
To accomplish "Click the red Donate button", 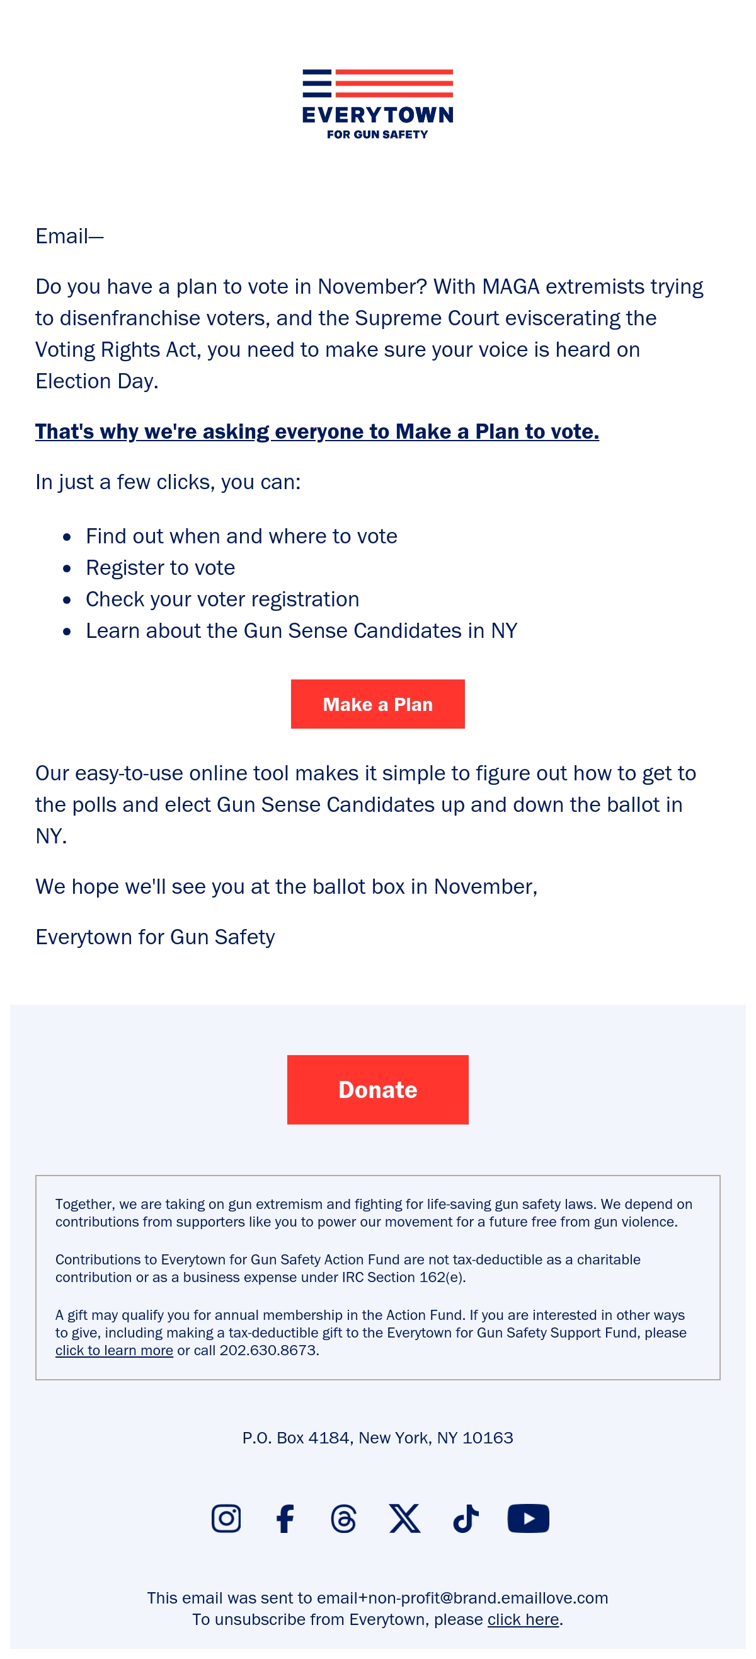I will tap(378, 1089).
